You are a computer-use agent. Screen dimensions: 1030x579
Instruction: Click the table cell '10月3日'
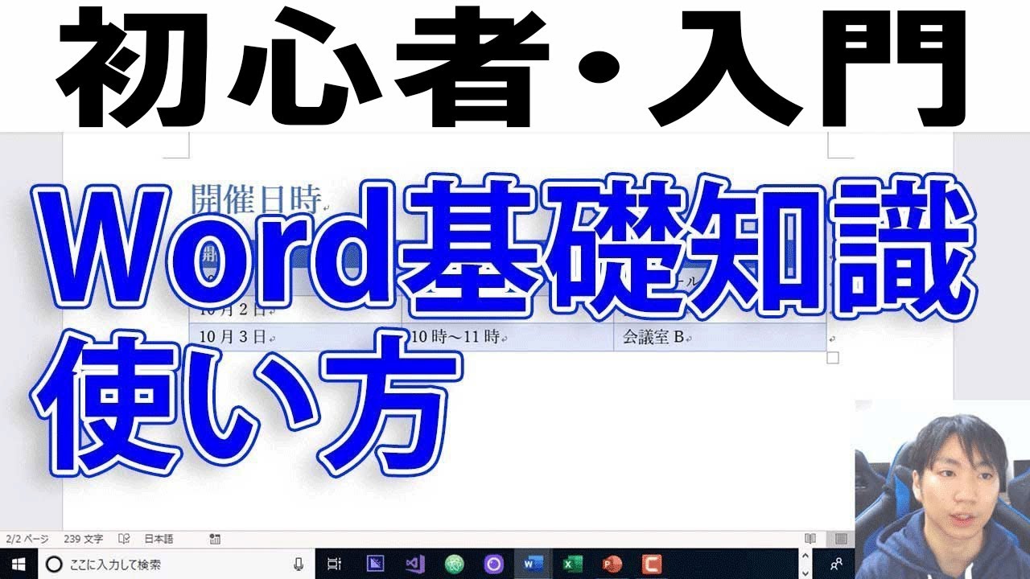[295, 338]
